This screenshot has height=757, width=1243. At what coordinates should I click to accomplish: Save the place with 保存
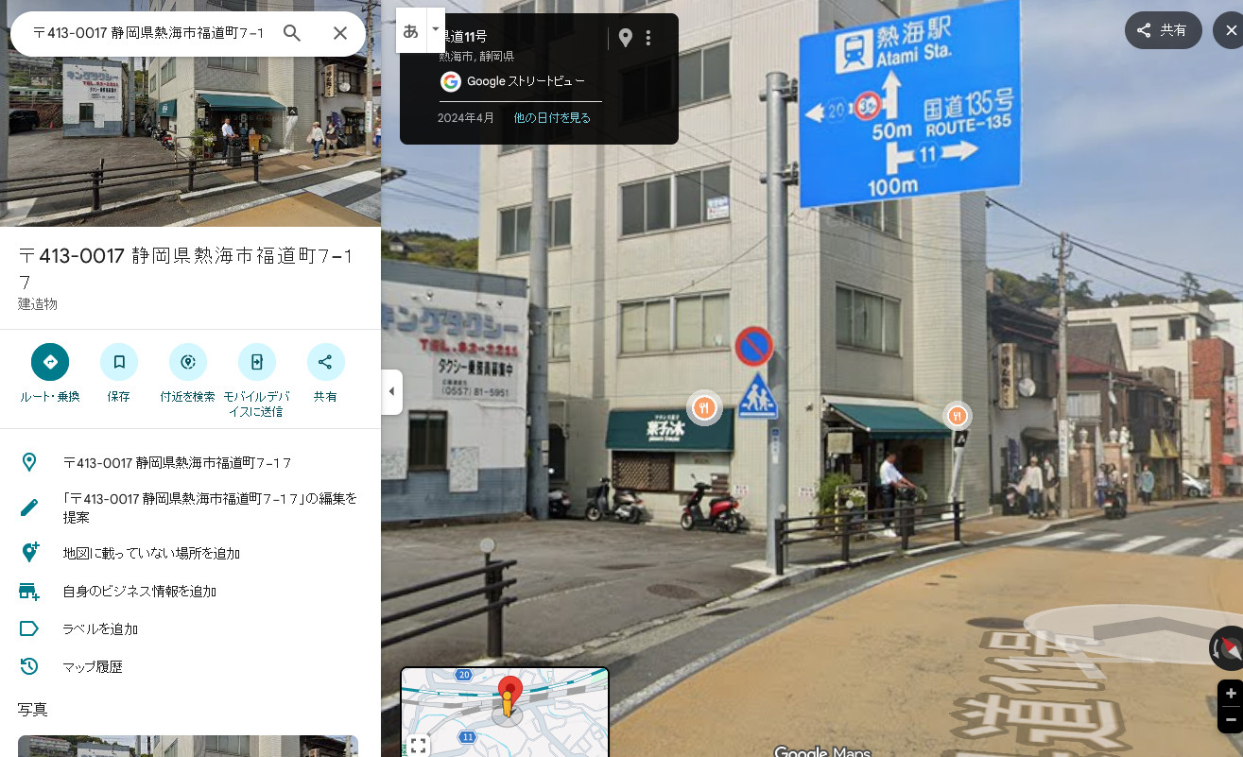119,362
